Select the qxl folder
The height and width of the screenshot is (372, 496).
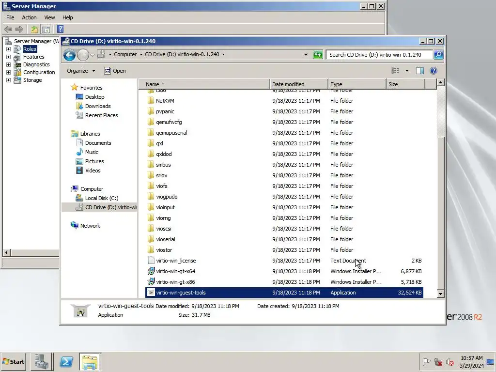(x=159, y=143)
